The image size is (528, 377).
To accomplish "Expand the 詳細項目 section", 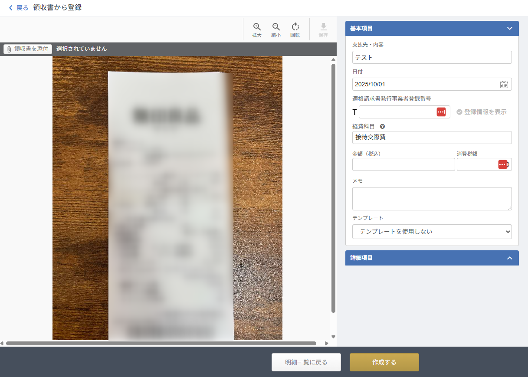I will tap(510, 258).
